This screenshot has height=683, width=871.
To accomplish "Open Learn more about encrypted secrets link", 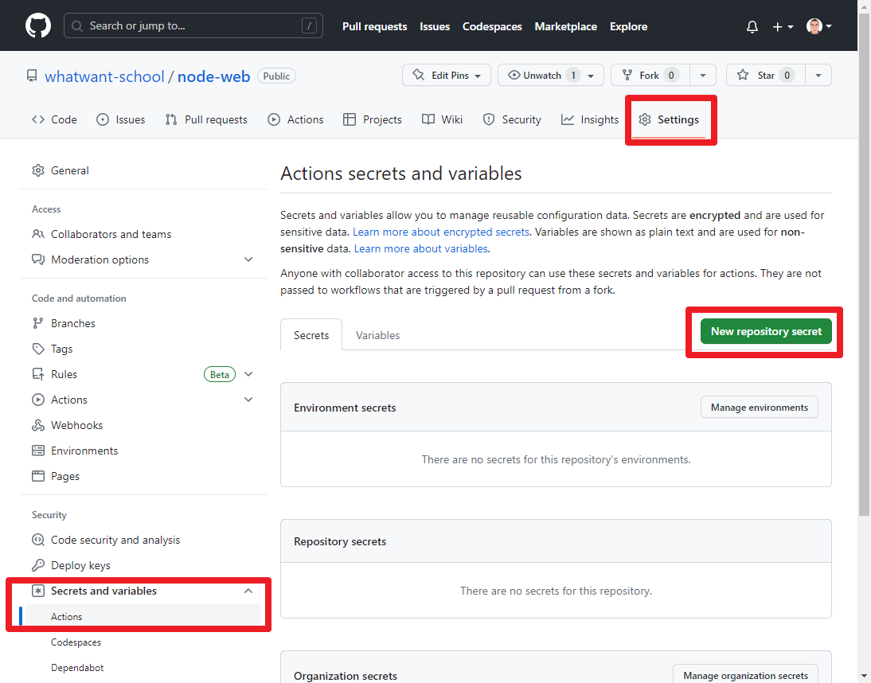I will (x=440, y=232).
